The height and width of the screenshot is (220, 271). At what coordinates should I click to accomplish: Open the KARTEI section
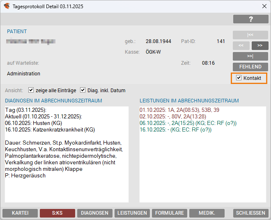click(20, 213)
